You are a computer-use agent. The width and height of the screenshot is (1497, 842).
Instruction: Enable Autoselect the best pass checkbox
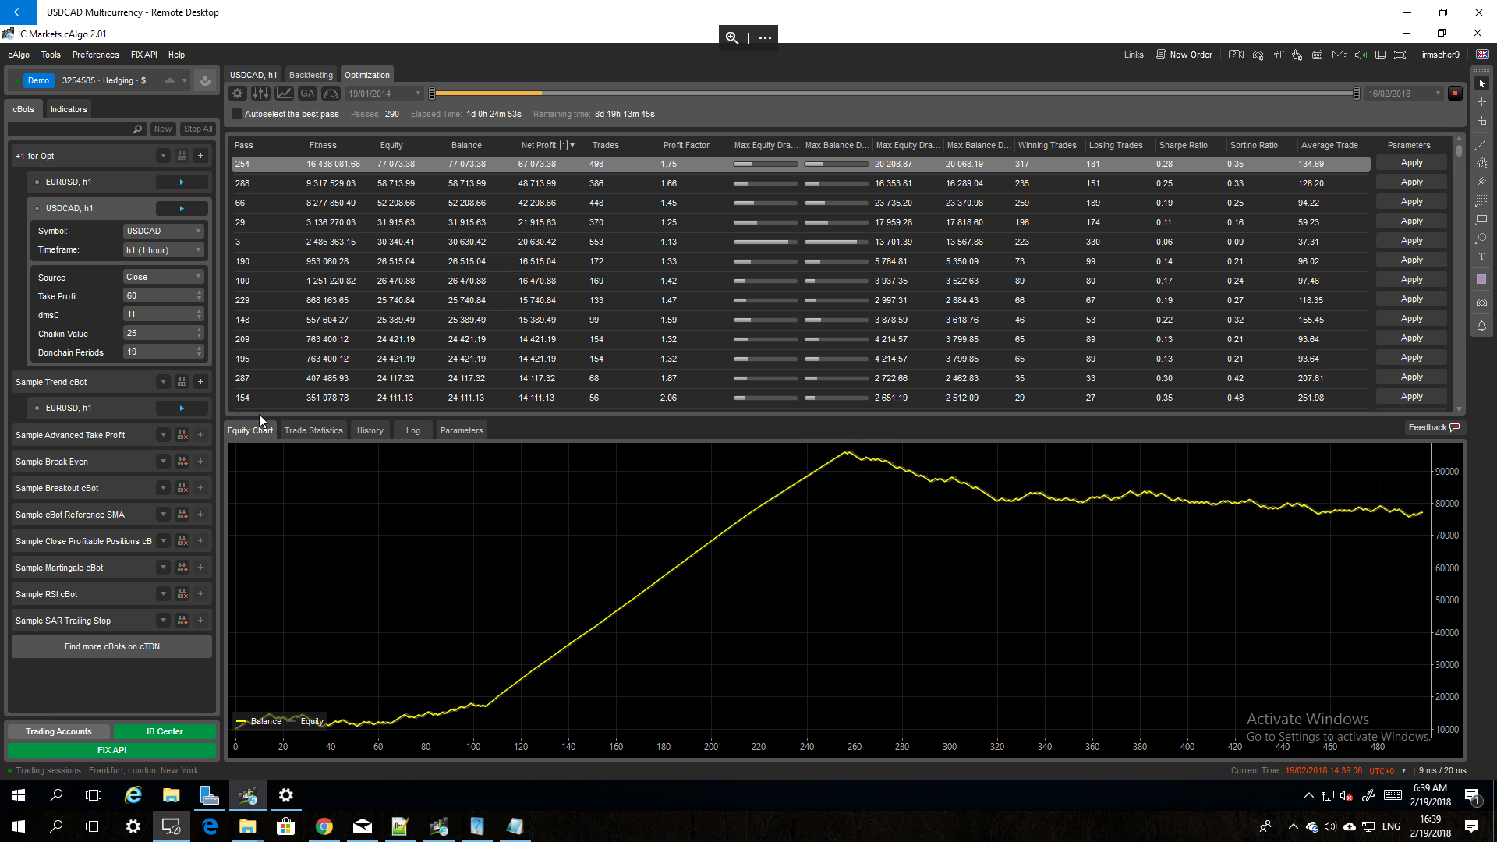pos(237,115)
